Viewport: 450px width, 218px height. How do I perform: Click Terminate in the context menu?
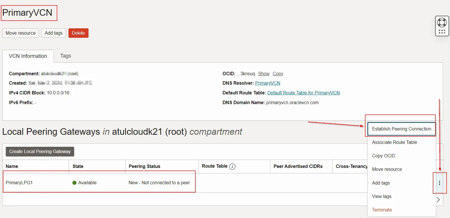(382, 210)
